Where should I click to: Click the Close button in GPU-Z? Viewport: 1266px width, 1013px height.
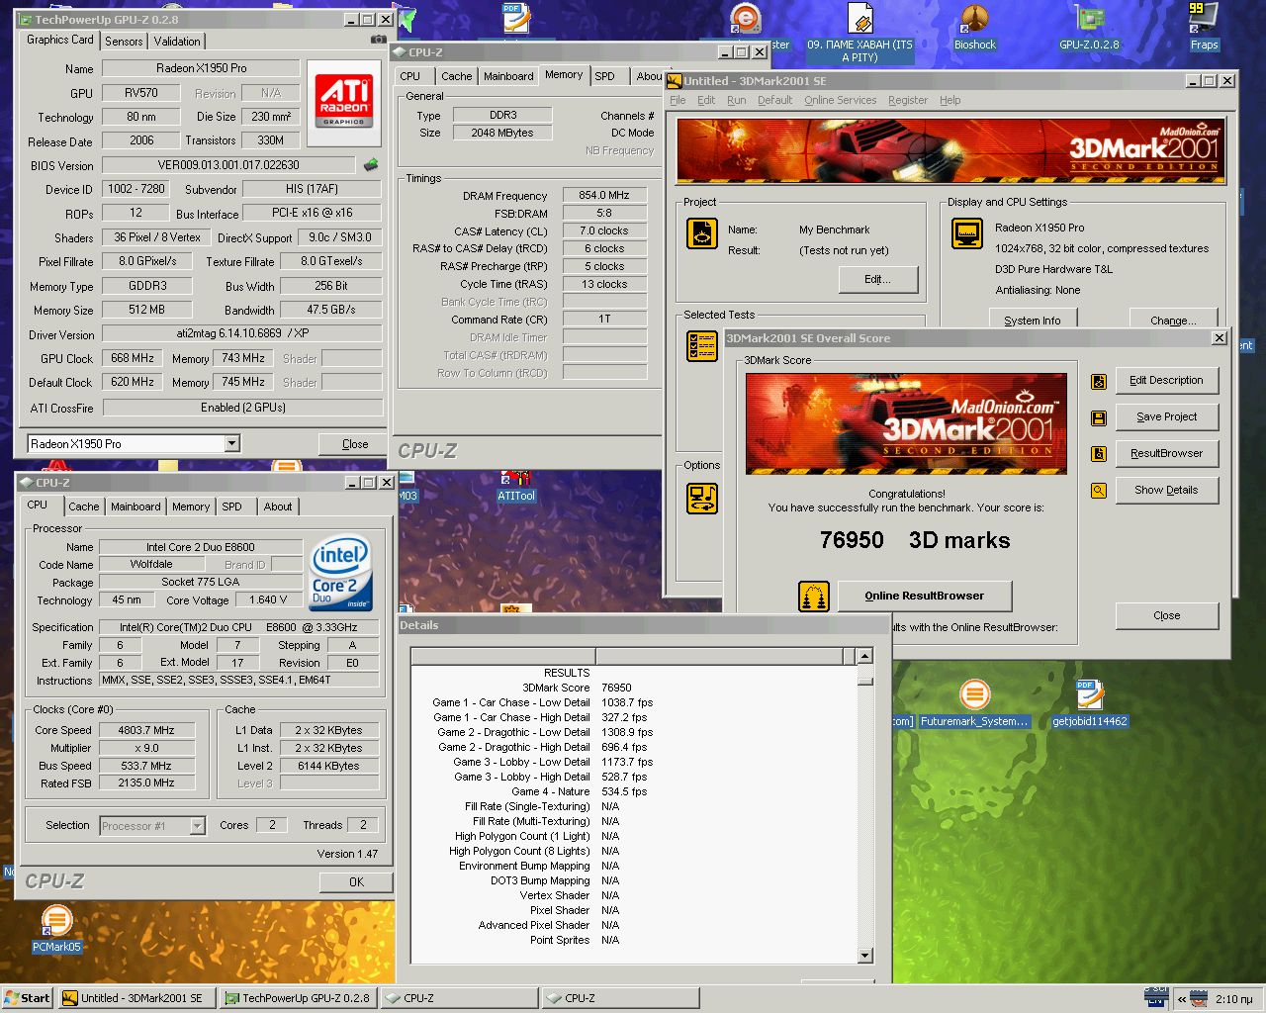coord(355,444)
